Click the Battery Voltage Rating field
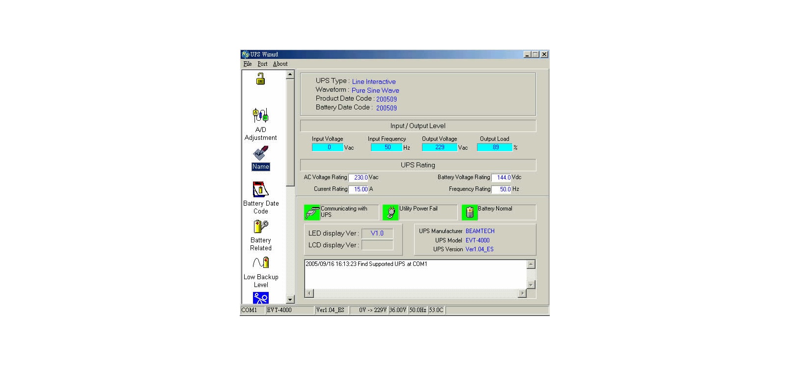Image resolution: width=786 pixels, height=368 pixels. (501, 178)
